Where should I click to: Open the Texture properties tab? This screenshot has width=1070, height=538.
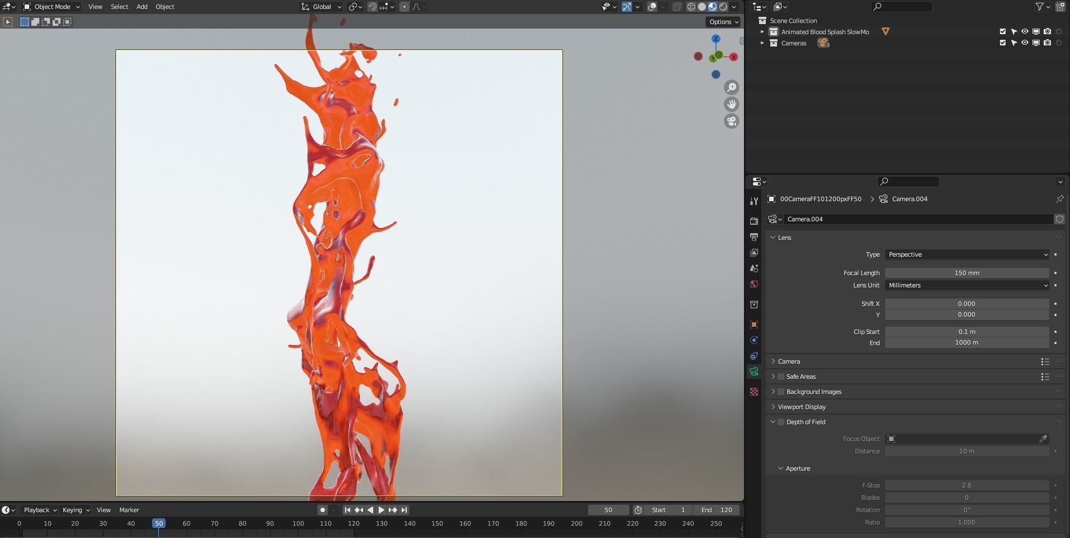(x=754, y=392)
